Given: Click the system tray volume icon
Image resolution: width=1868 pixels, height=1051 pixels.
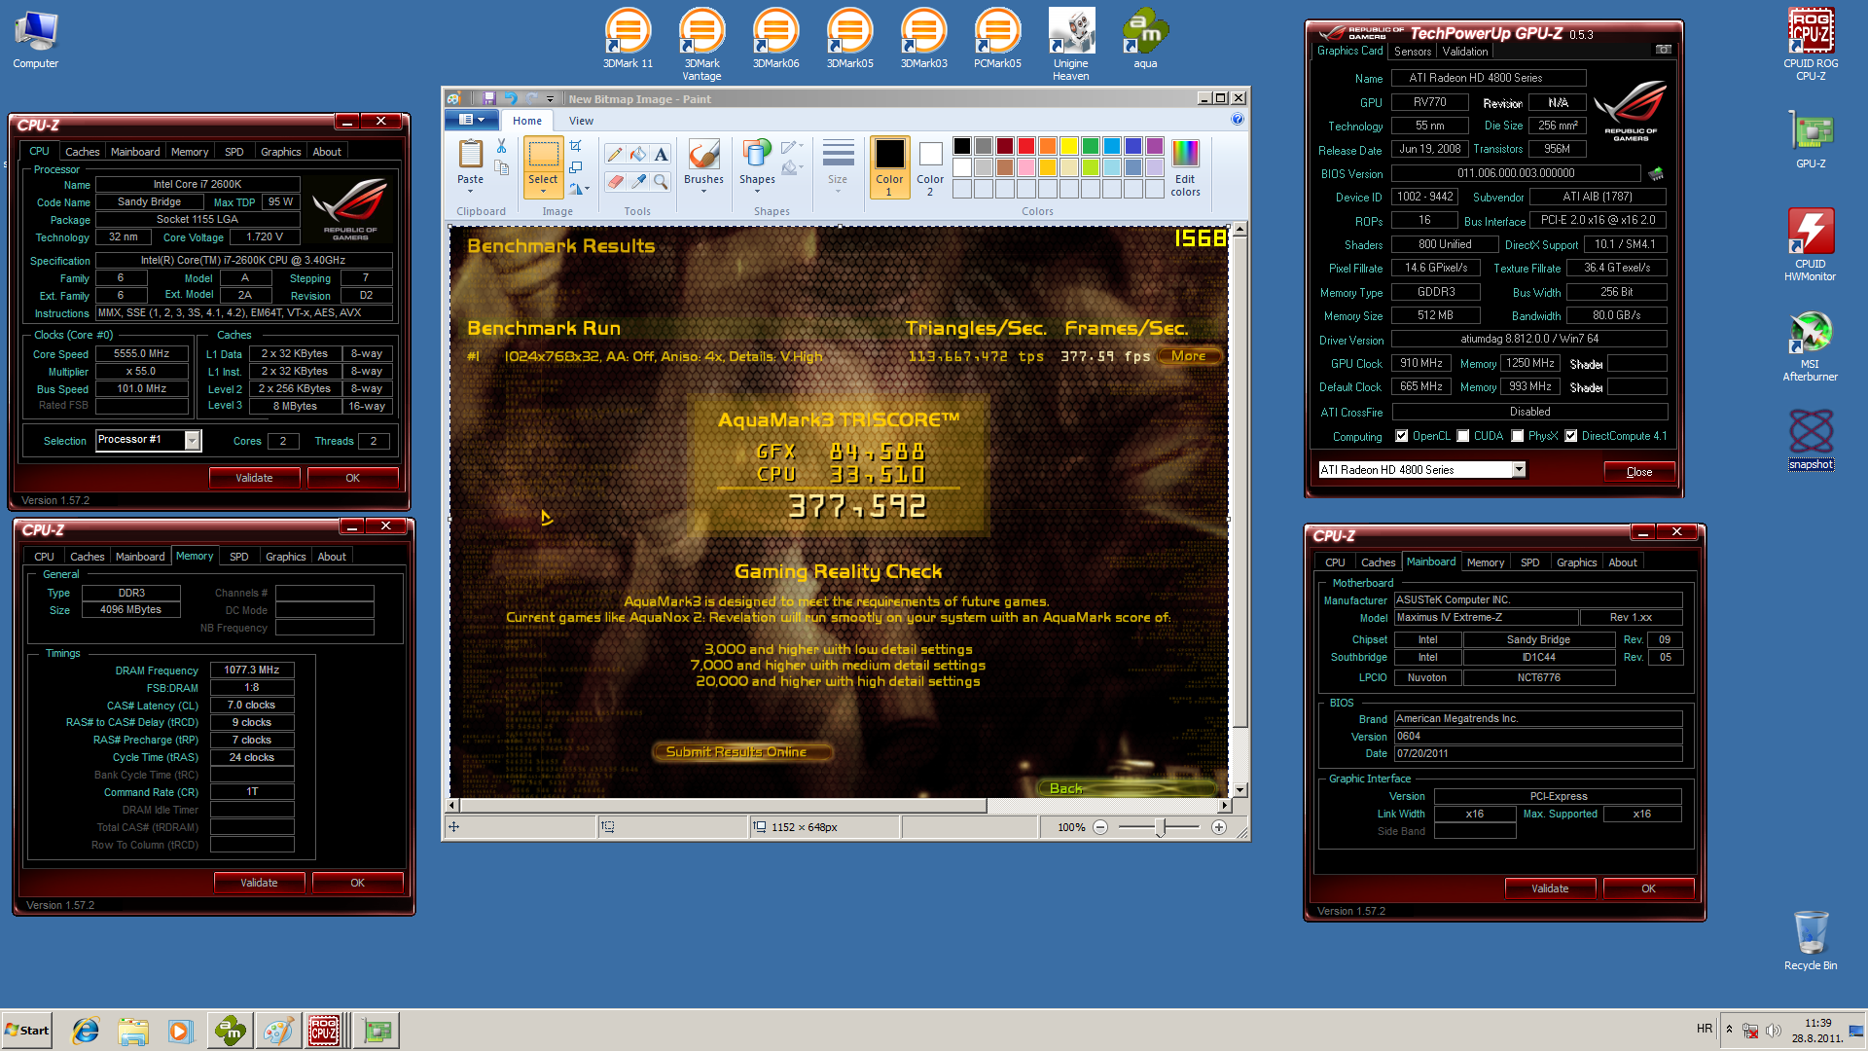Looking at the screenshot, I should tap(1773, 1031).
